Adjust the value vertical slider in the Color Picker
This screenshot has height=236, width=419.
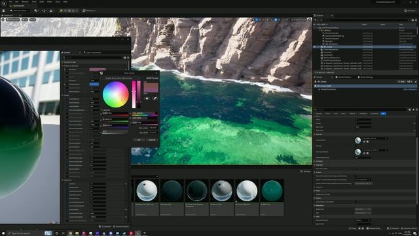point(139,94)
